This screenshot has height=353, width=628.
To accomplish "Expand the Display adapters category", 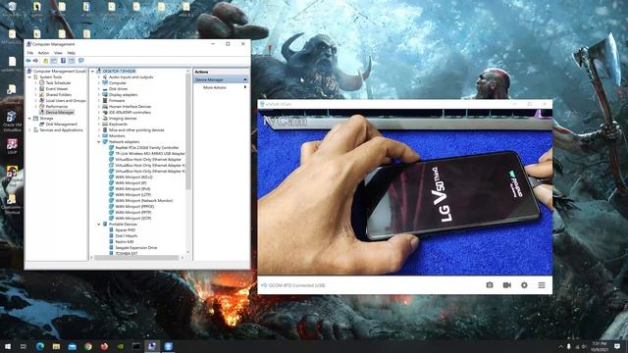I will coord(99,95).
